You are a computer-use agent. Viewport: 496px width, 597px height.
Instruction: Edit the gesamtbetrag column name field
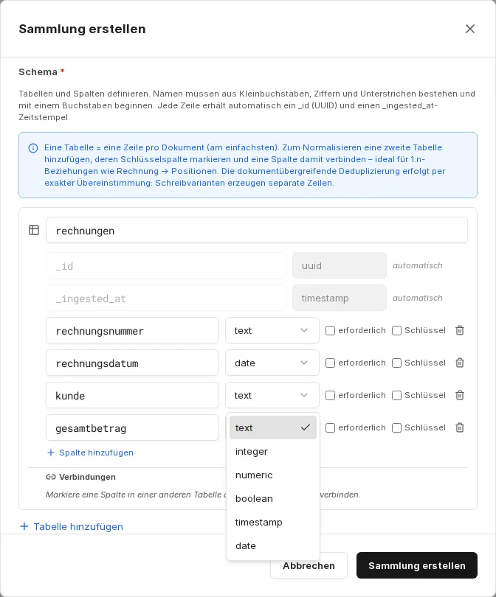point(132,427)
